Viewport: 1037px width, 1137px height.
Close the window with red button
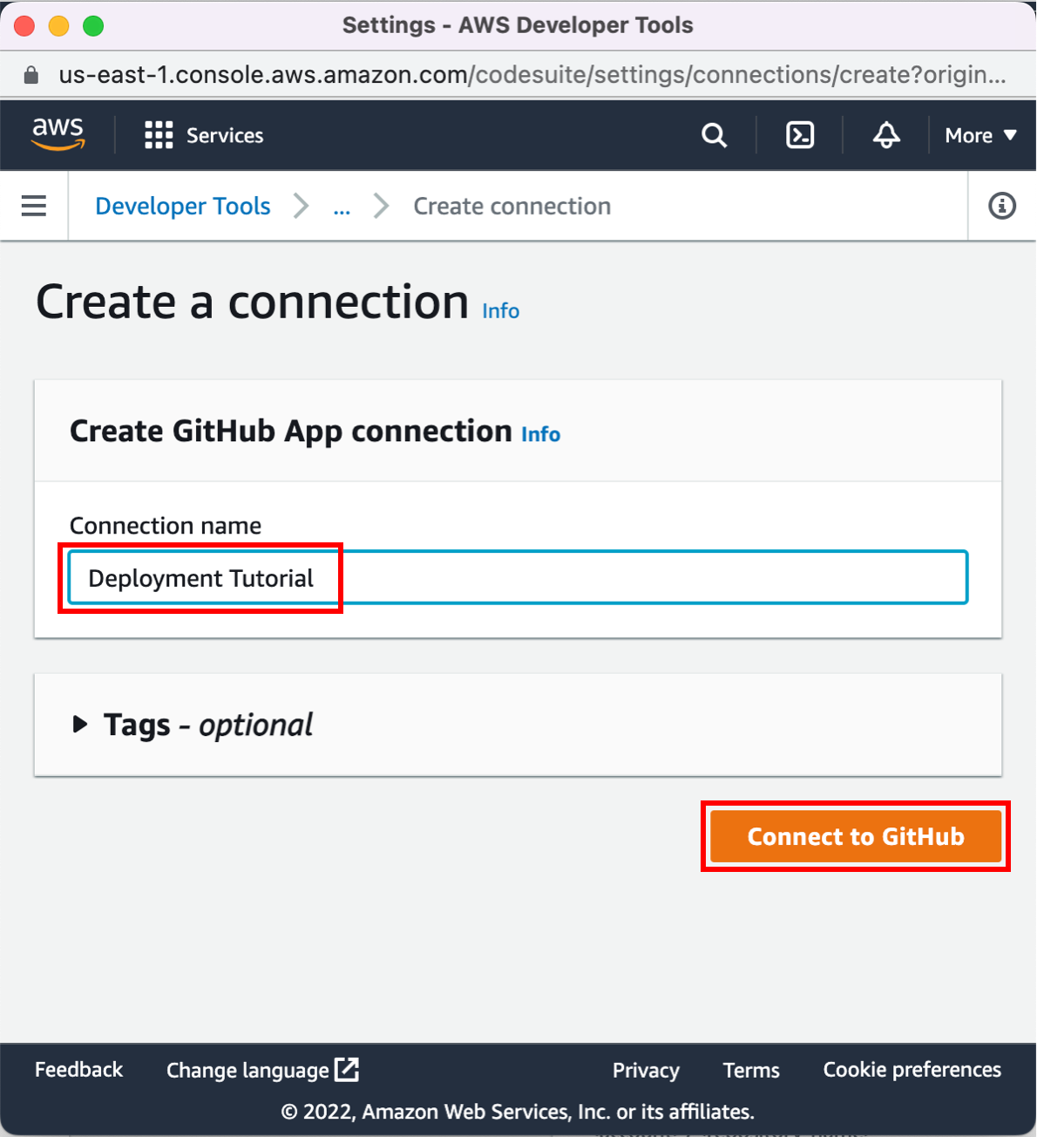(x=24, y=26)
